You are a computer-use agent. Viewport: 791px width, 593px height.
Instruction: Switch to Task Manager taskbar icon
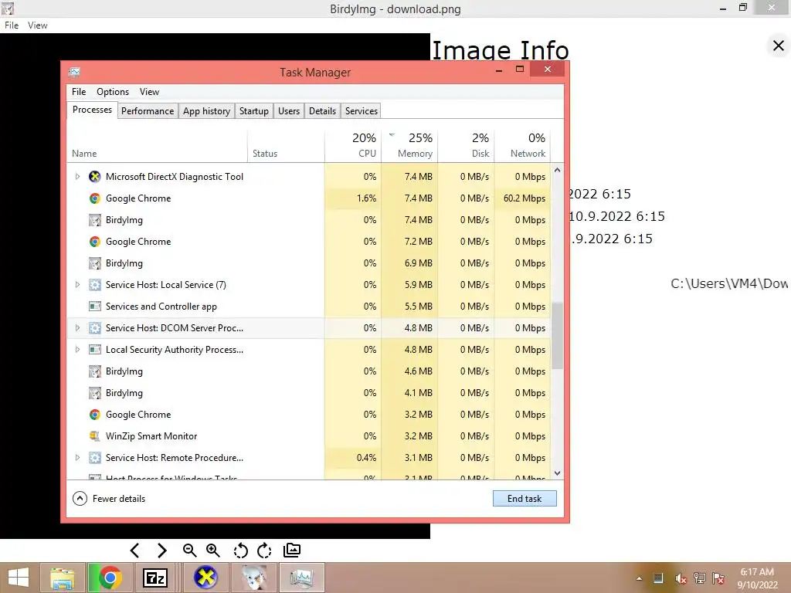pyautogui.click(x=302, y=578)
